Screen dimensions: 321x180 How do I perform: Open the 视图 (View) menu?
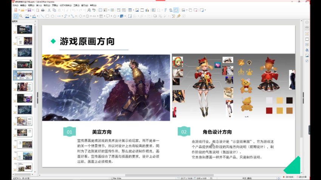[x=31, y=5]
